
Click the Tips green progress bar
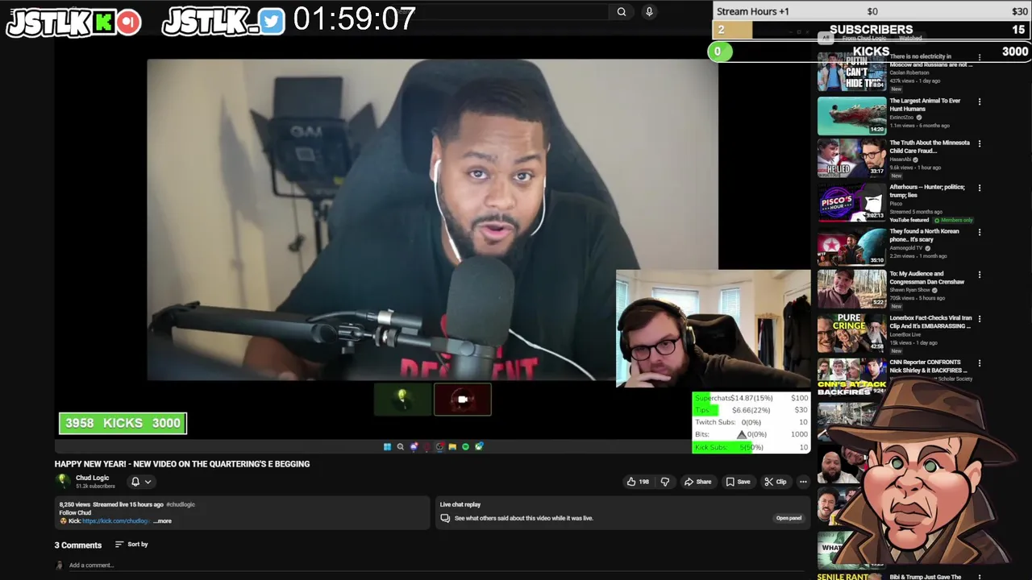click(705, 410)
